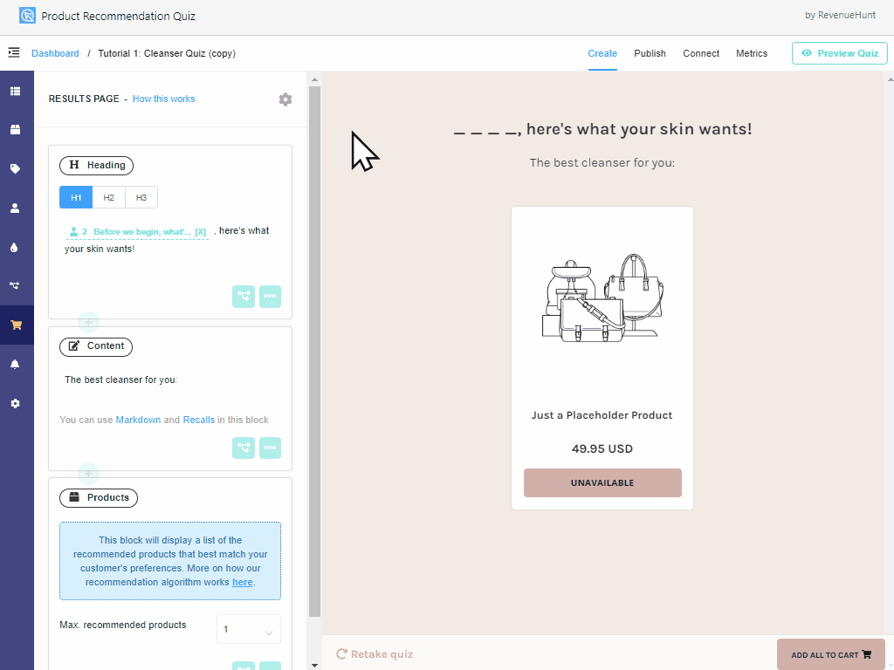The image size is (894, 670).
Task: Click the Products block label
Action: coord(99,498)
